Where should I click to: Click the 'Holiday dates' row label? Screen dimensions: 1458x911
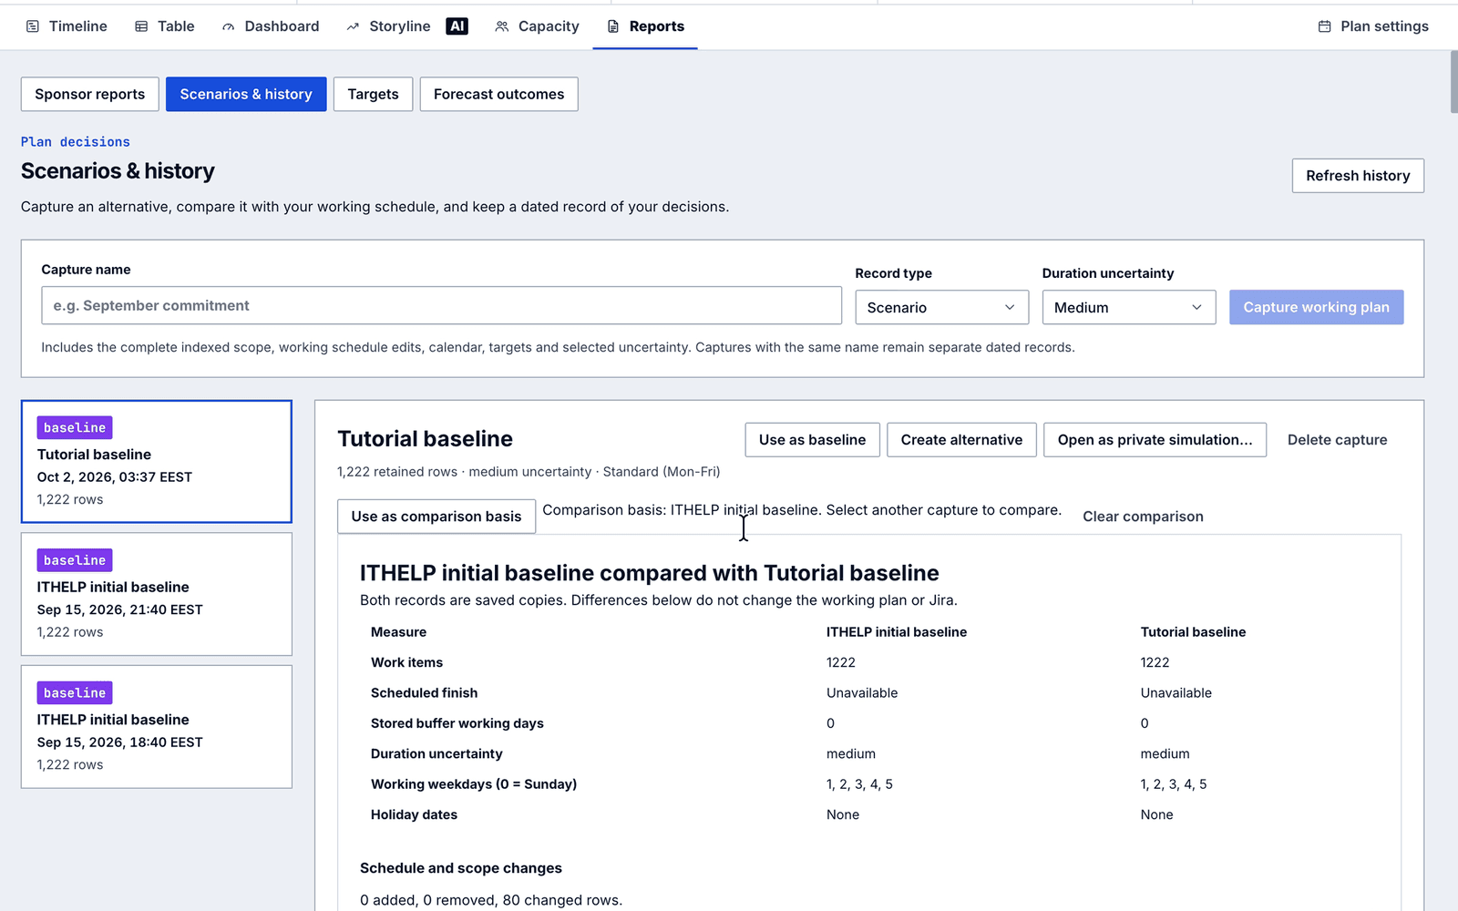click(x=414, y=815)
